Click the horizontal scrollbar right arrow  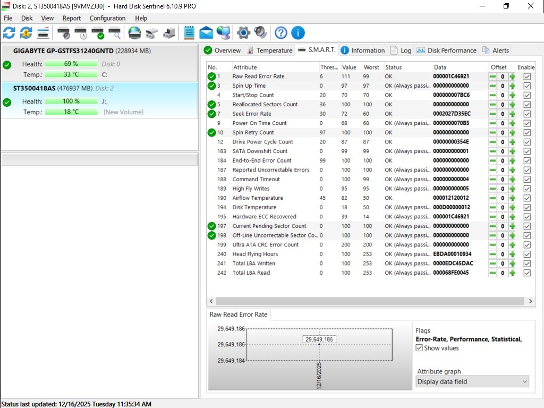(530, 301)
